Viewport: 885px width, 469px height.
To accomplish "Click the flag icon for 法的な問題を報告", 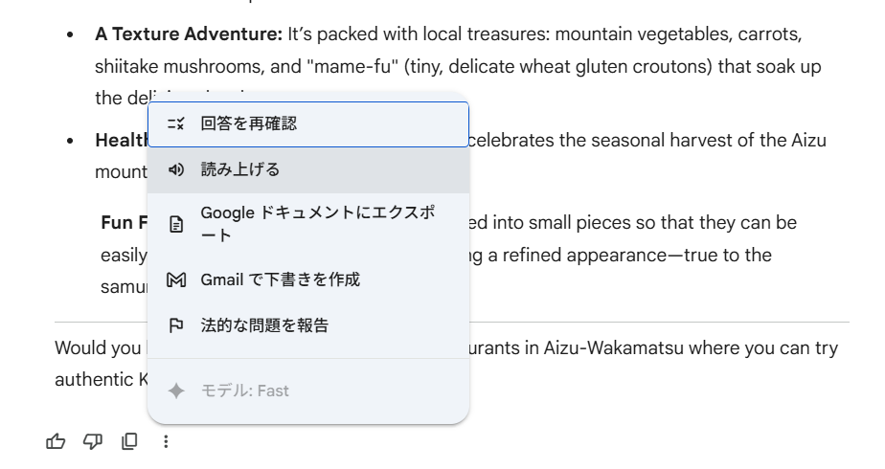I will [x=175, y=325].
